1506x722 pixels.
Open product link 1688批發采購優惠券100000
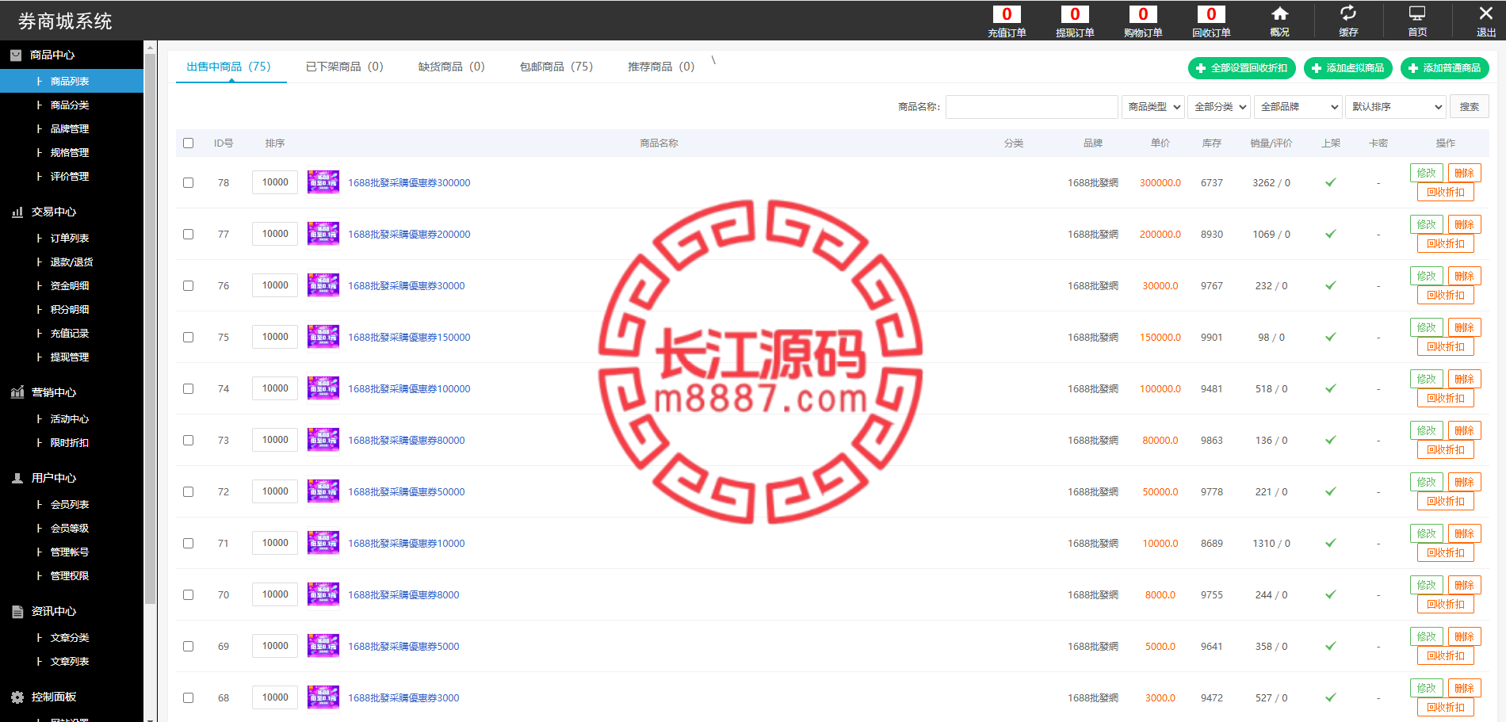(409, 388)
